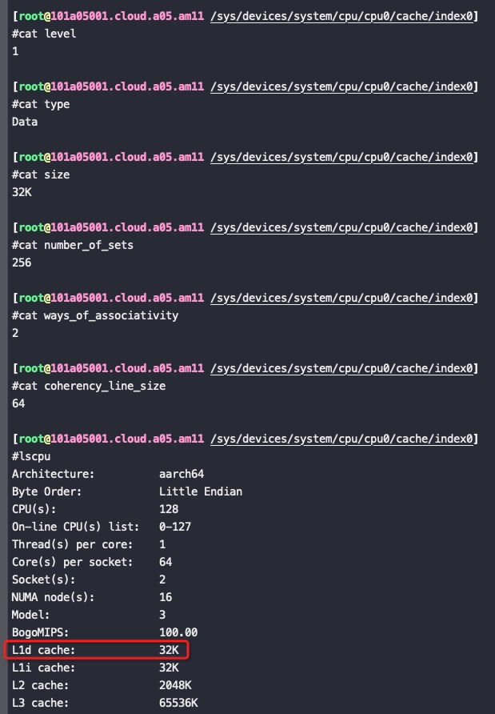Viewport: 495px width, 714px height.
Task: Click the '#cat level' command text
Action: 44,34
